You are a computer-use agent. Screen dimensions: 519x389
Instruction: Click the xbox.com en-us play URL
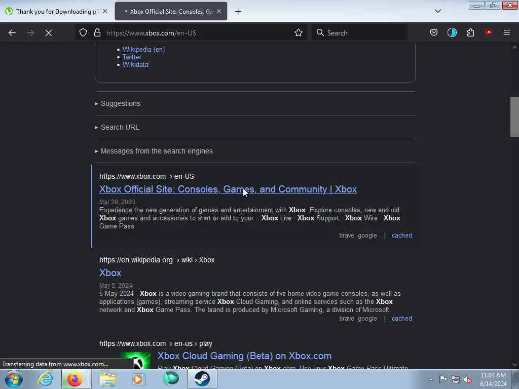click(x=156, y=343)
